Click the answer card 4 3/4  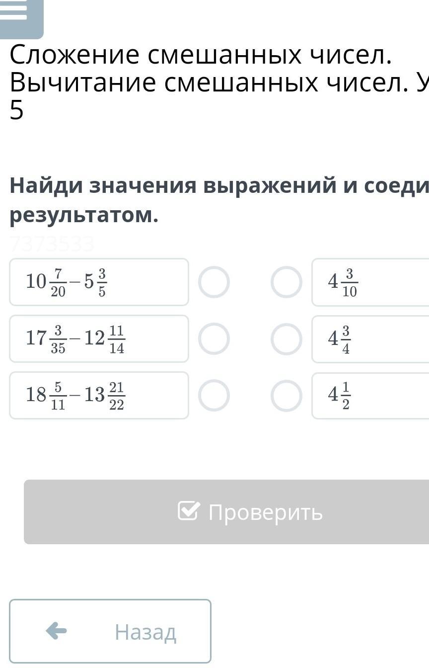click(370, 338)
